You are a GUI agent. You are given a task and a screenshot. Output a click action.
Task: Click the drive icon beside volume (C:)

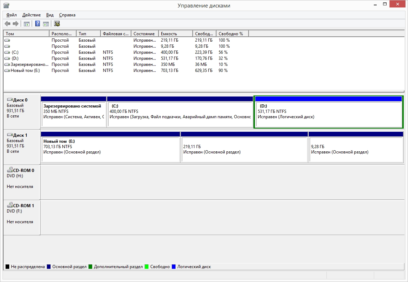[x=7, y=52]
